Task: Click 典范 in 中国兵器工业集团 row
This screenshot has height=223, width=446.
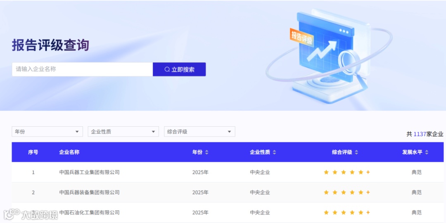Action: (416, 172)
